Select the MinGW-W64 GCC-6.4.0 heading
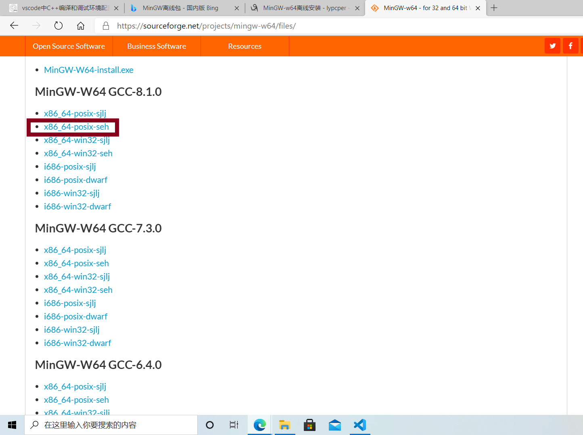The height and width of the screenshot is (435, 583). pos(98,365)
